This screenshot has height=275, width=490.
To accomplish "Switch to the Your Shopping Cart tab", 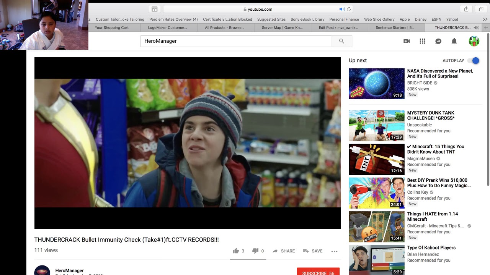I will 112,27.
